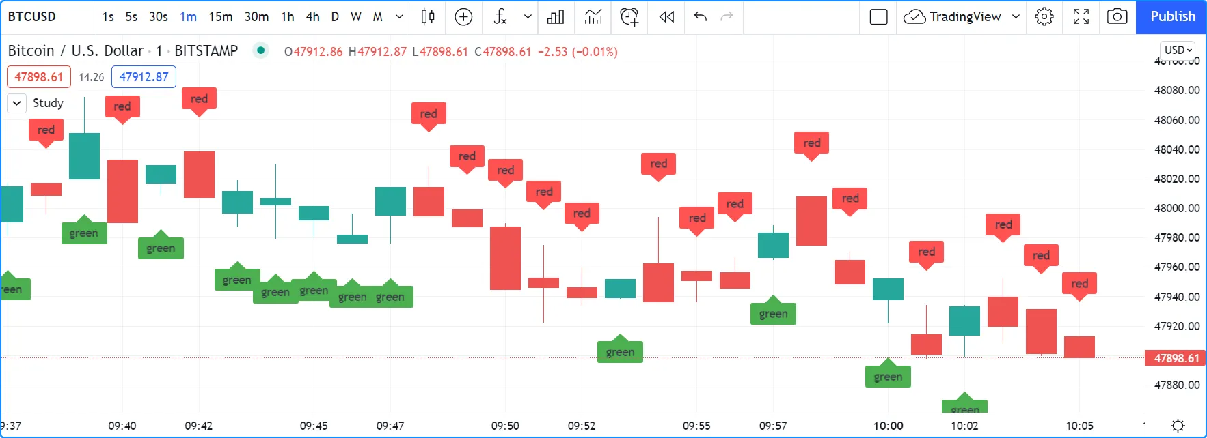
Task: Start Bar Replay with the rewind icon
Action: click(666, 16)
